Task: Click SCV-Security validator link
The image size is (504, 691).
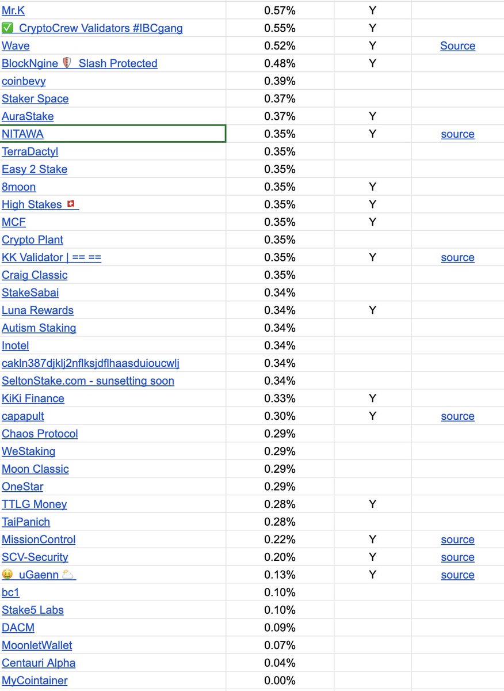Action: (35, 557)
